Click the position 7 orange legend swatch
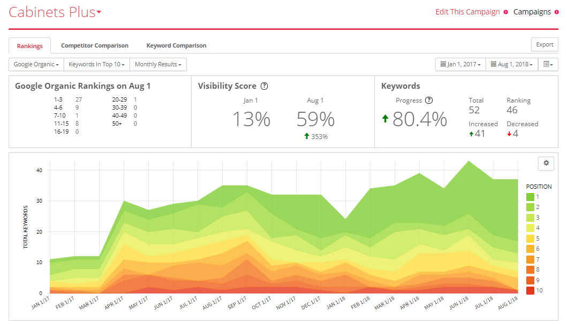 (530, 259)
